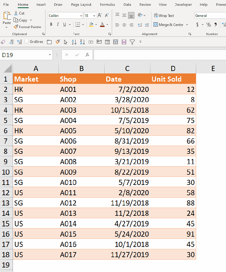Image resolution: width=226 pixels, height=272 pixels.
Task: Click the Filter funnel icon in toolbar
Action: pos(132,42)
